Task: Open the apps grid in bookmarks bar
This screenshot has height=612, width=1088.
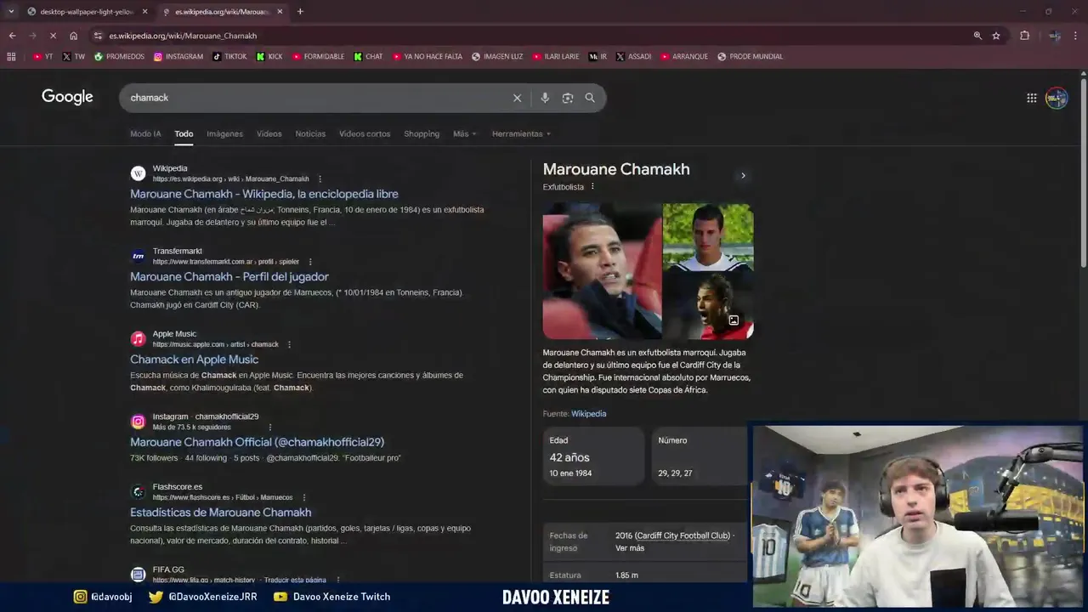Action: pos(11,57)
